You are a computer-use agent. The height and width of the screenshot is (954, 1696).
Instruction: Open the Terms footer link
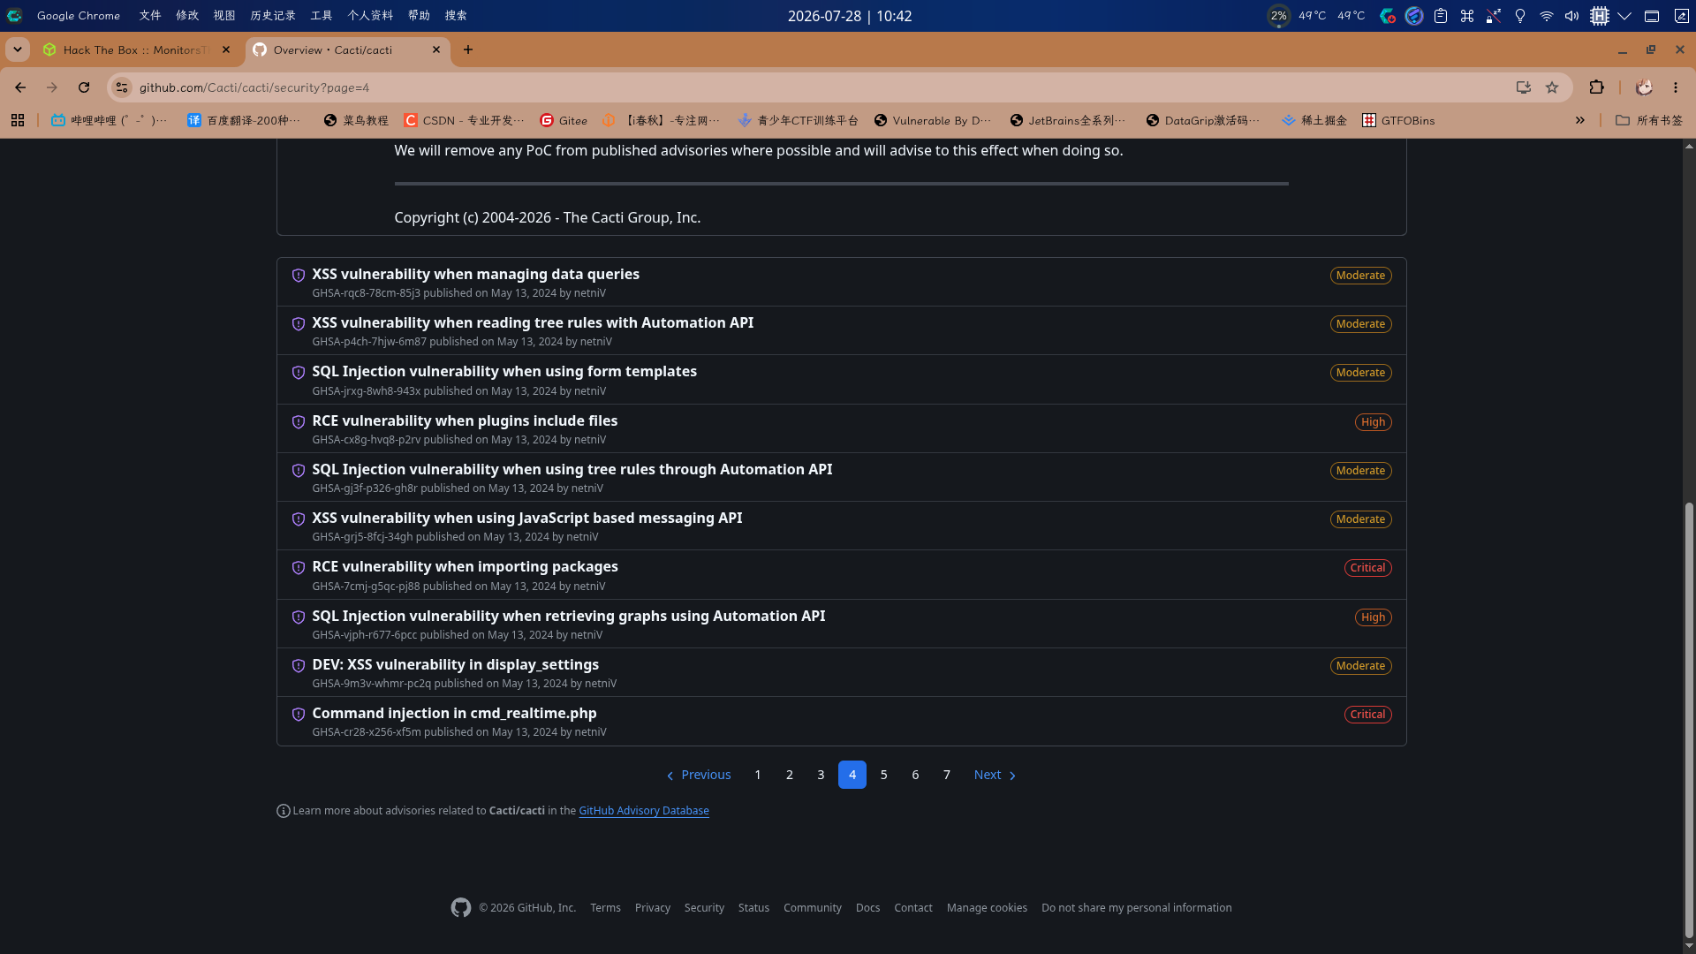tap(605, 907)
